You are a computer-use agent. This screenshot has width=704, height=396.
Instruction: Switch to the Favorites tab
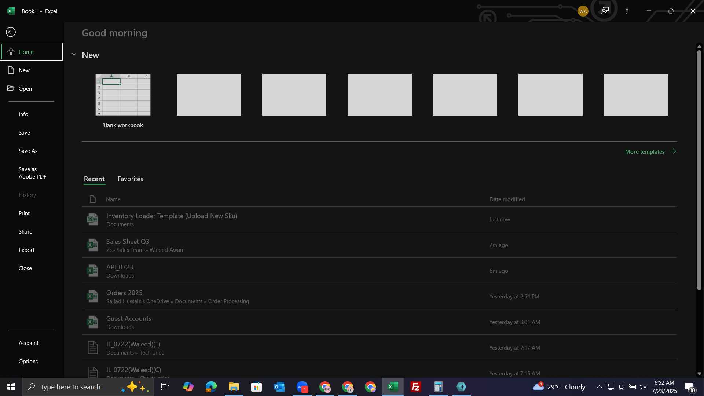pyautogui.click(x=131, y=179)
